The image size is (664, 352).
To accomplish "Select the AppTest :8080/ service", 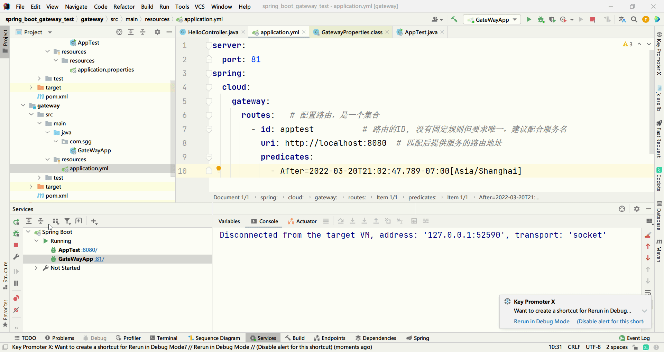I will [78, 250].
